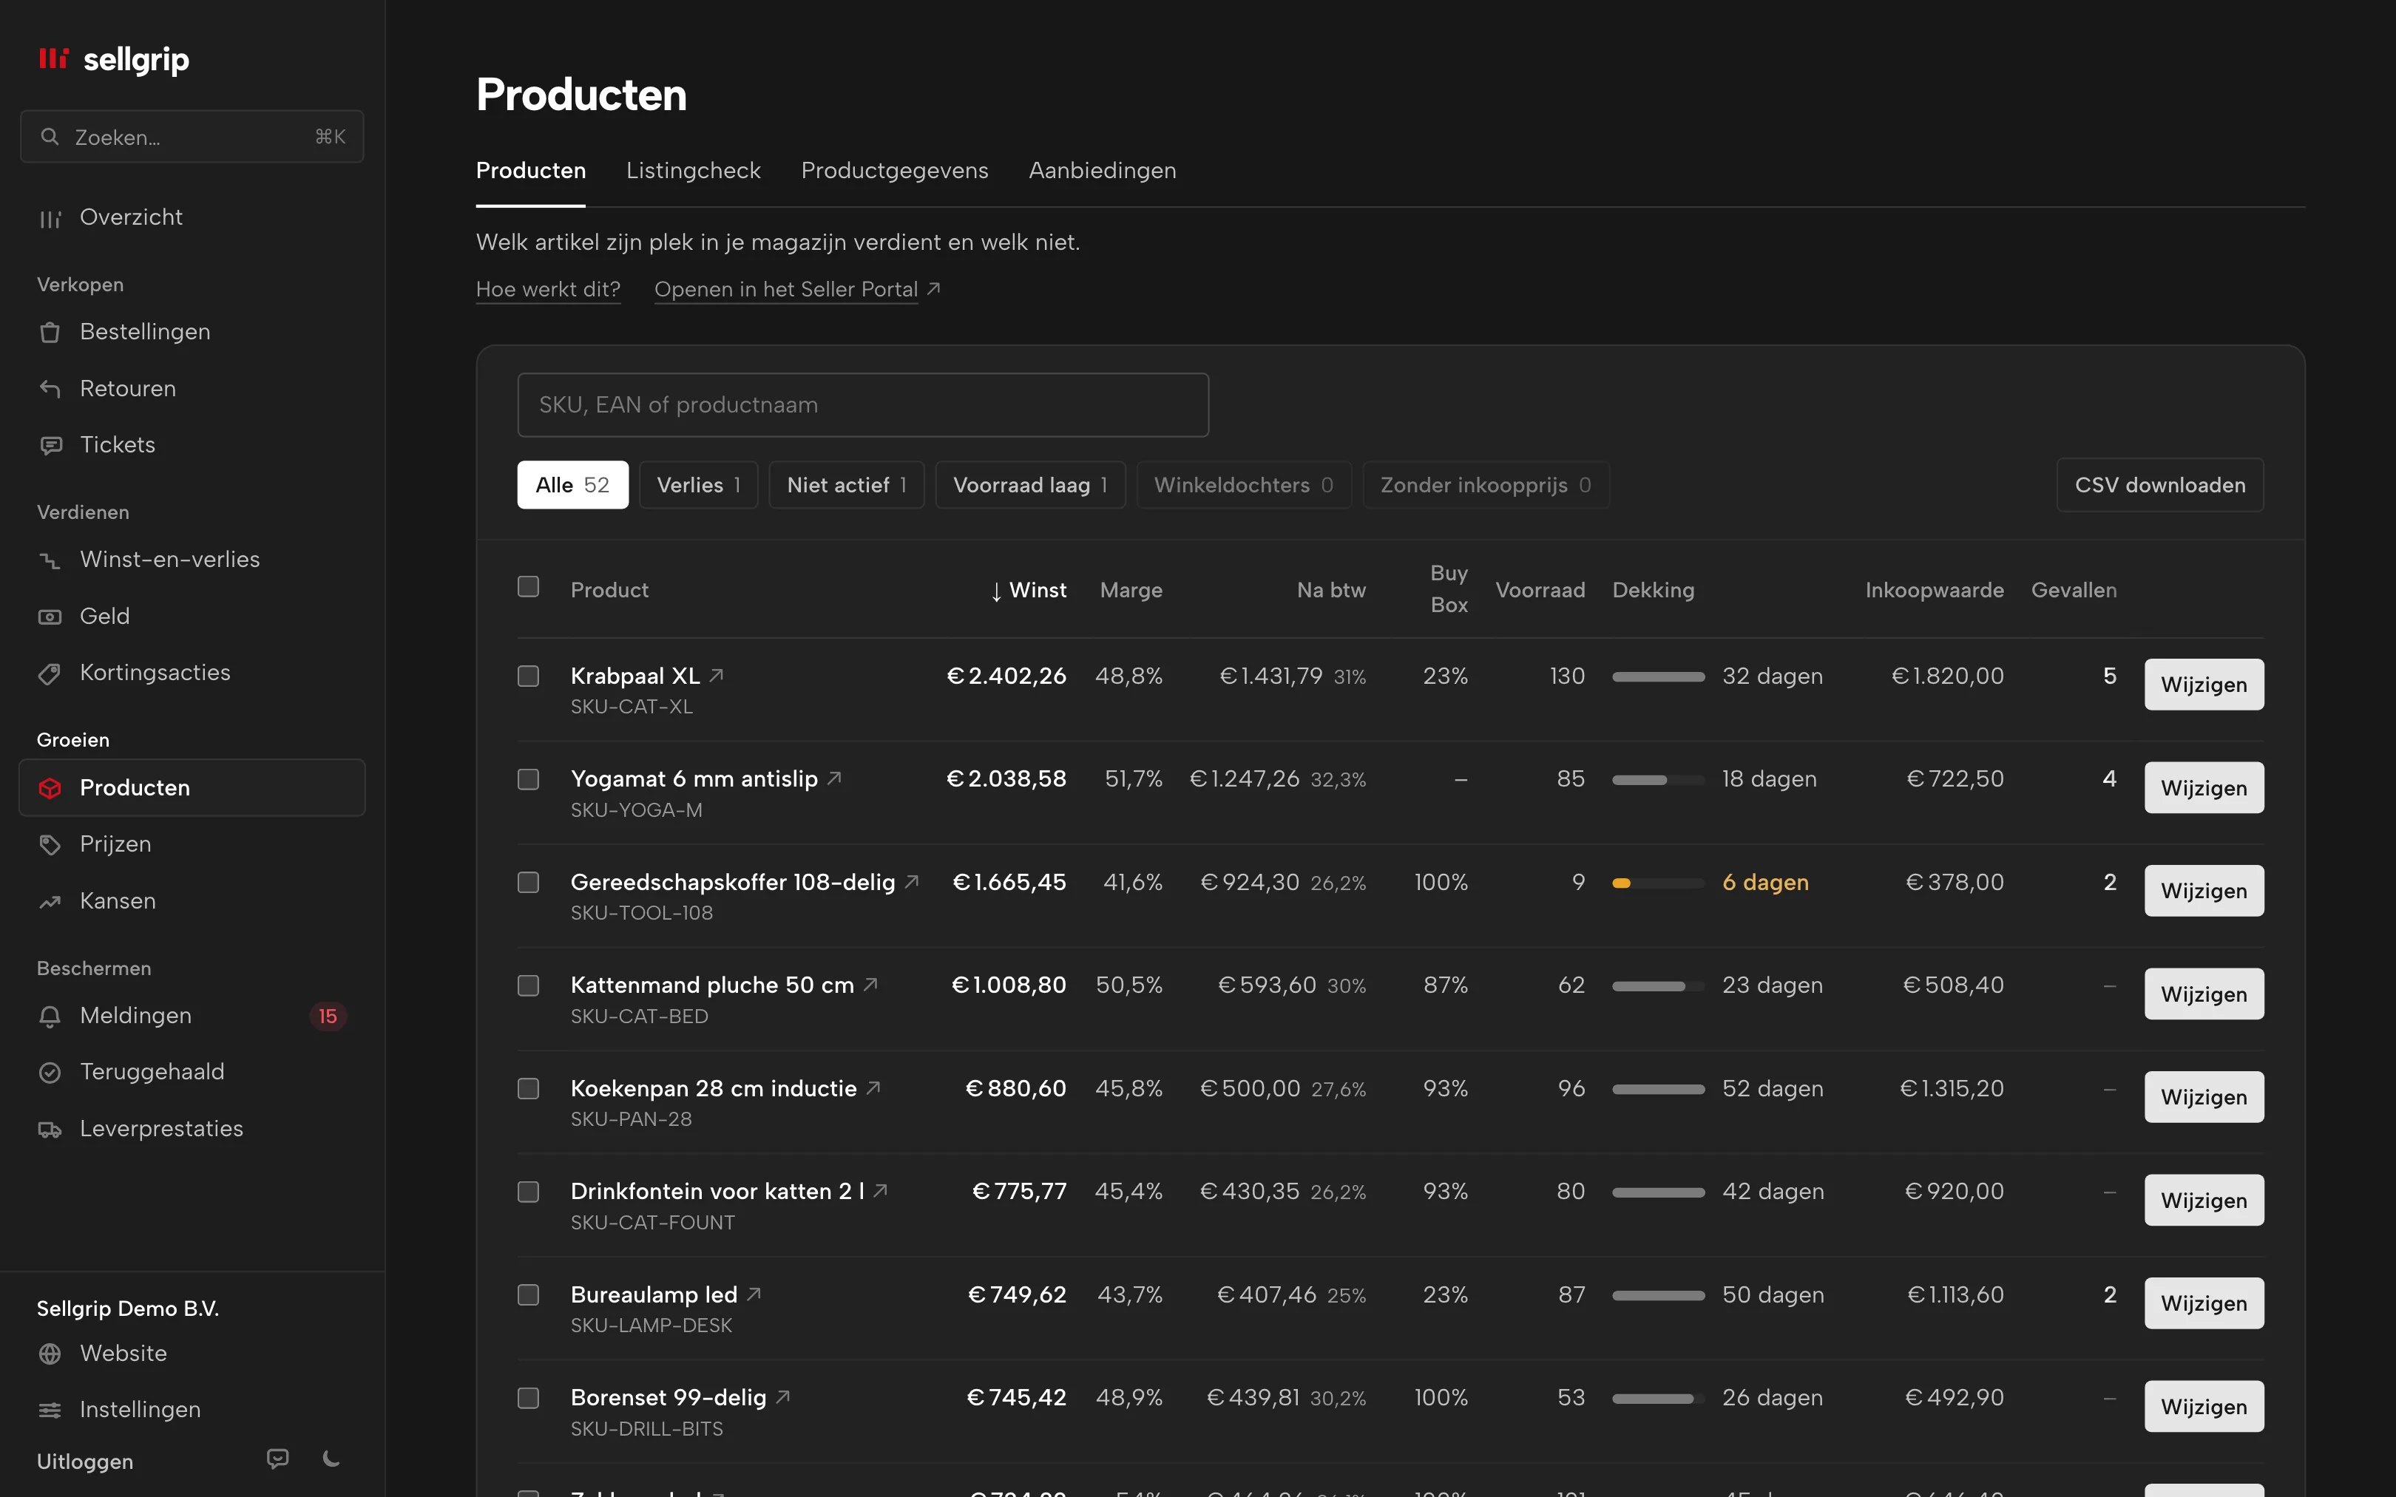Select the Yogamat 6 mm antislip checkbox
Screen dimensions: 2396x1497
[x=529, y=779]
